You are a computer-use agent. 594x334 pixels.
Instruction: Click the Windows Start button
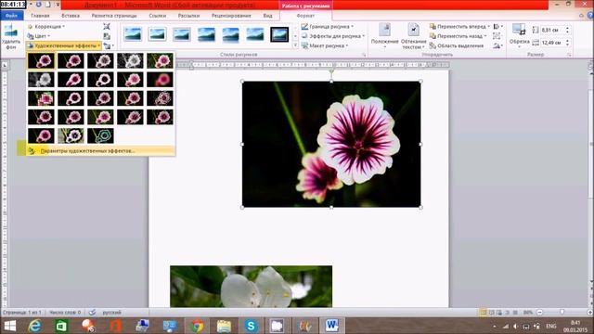[10, 326]
